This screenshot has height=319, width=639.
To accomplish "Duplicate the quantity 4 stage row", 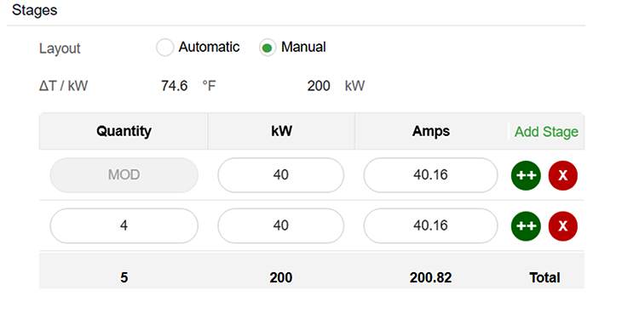I will [x=526, y=226].
